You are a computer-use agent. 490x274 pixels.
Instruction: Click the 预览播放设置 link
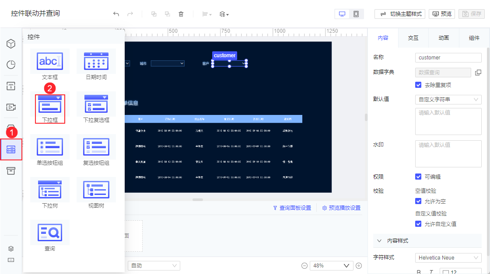(x=341, y=208)
